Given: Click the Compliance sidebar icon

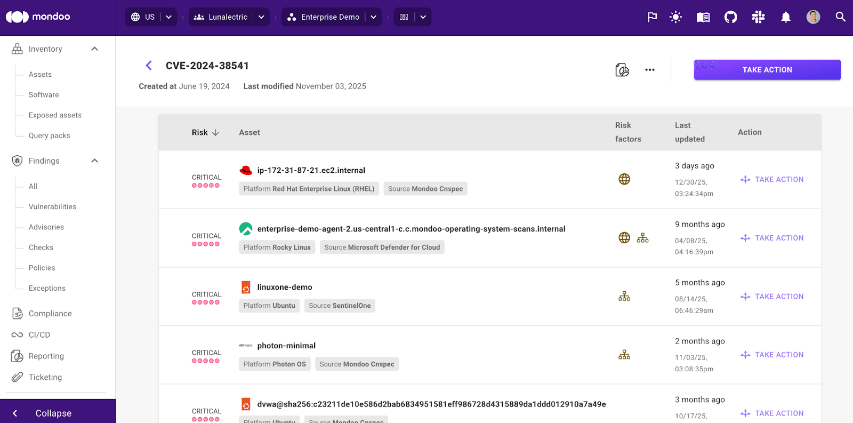Looking at the screenshot, I should [x=18, y=314].
